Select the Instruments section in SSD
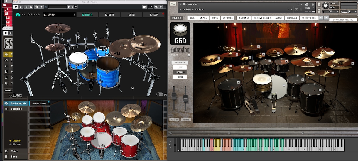The height and width of the screenshot is (161, 358). (16, 103)
